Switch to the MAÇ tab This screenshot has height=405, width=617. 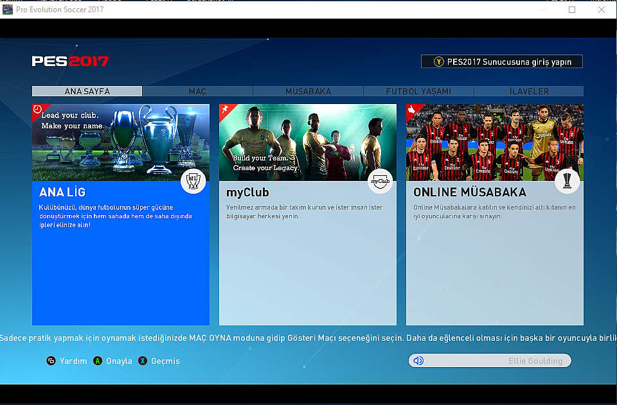197,91
